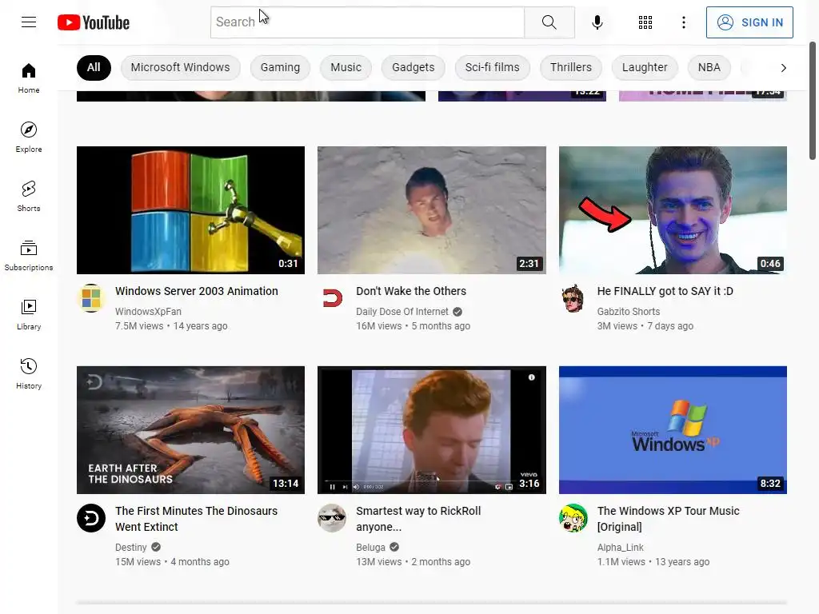Visit the Gabzito Shorts channel name
The height and width of the screenshot is (614, 819).
click(629, 311)
